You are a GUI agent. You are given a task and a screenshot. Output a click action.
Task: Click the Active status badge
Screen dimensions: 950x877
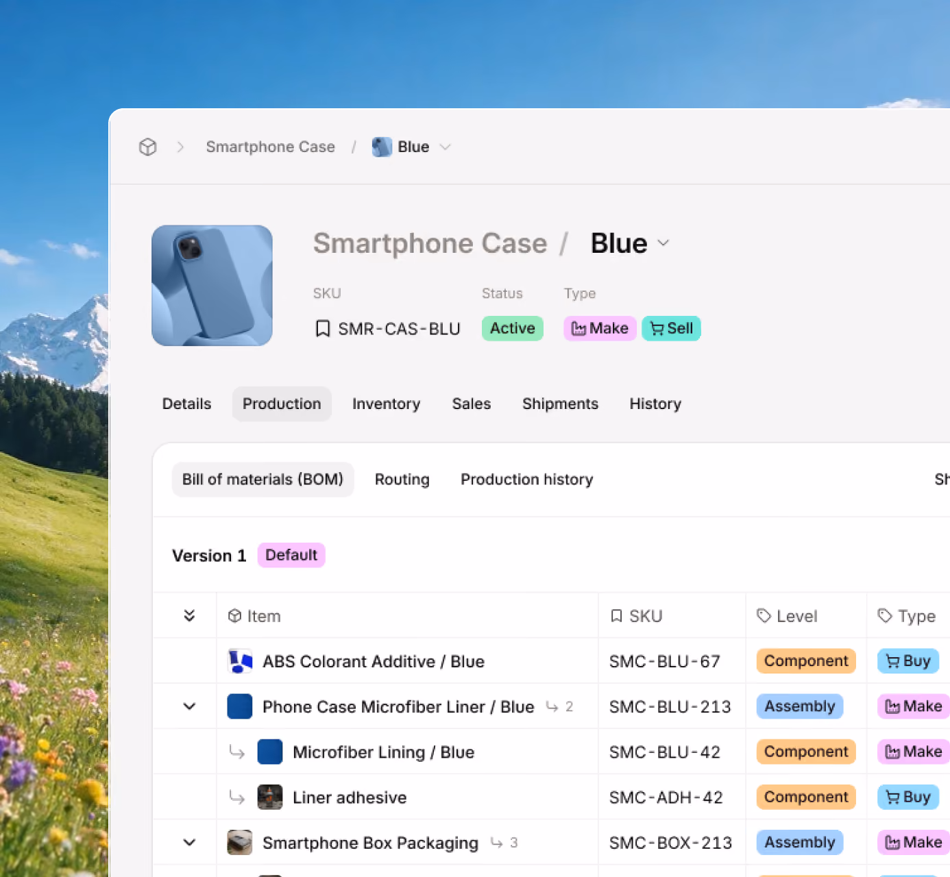513,329
